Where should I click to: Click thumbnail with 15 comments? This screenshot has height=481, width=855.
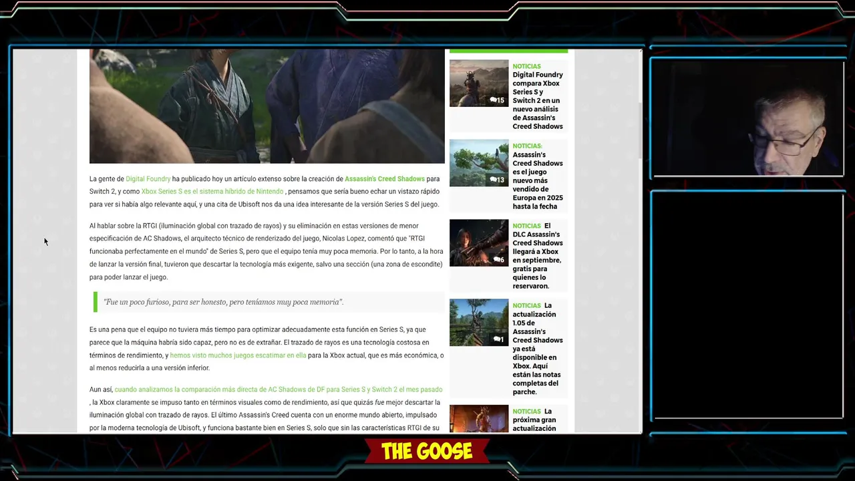[479, 84]
